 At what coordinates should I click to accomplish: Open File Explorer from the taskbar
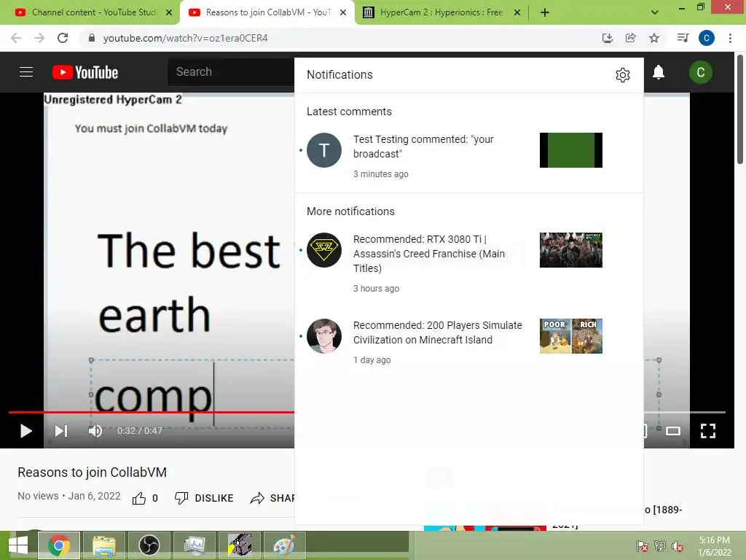point(104,545)
